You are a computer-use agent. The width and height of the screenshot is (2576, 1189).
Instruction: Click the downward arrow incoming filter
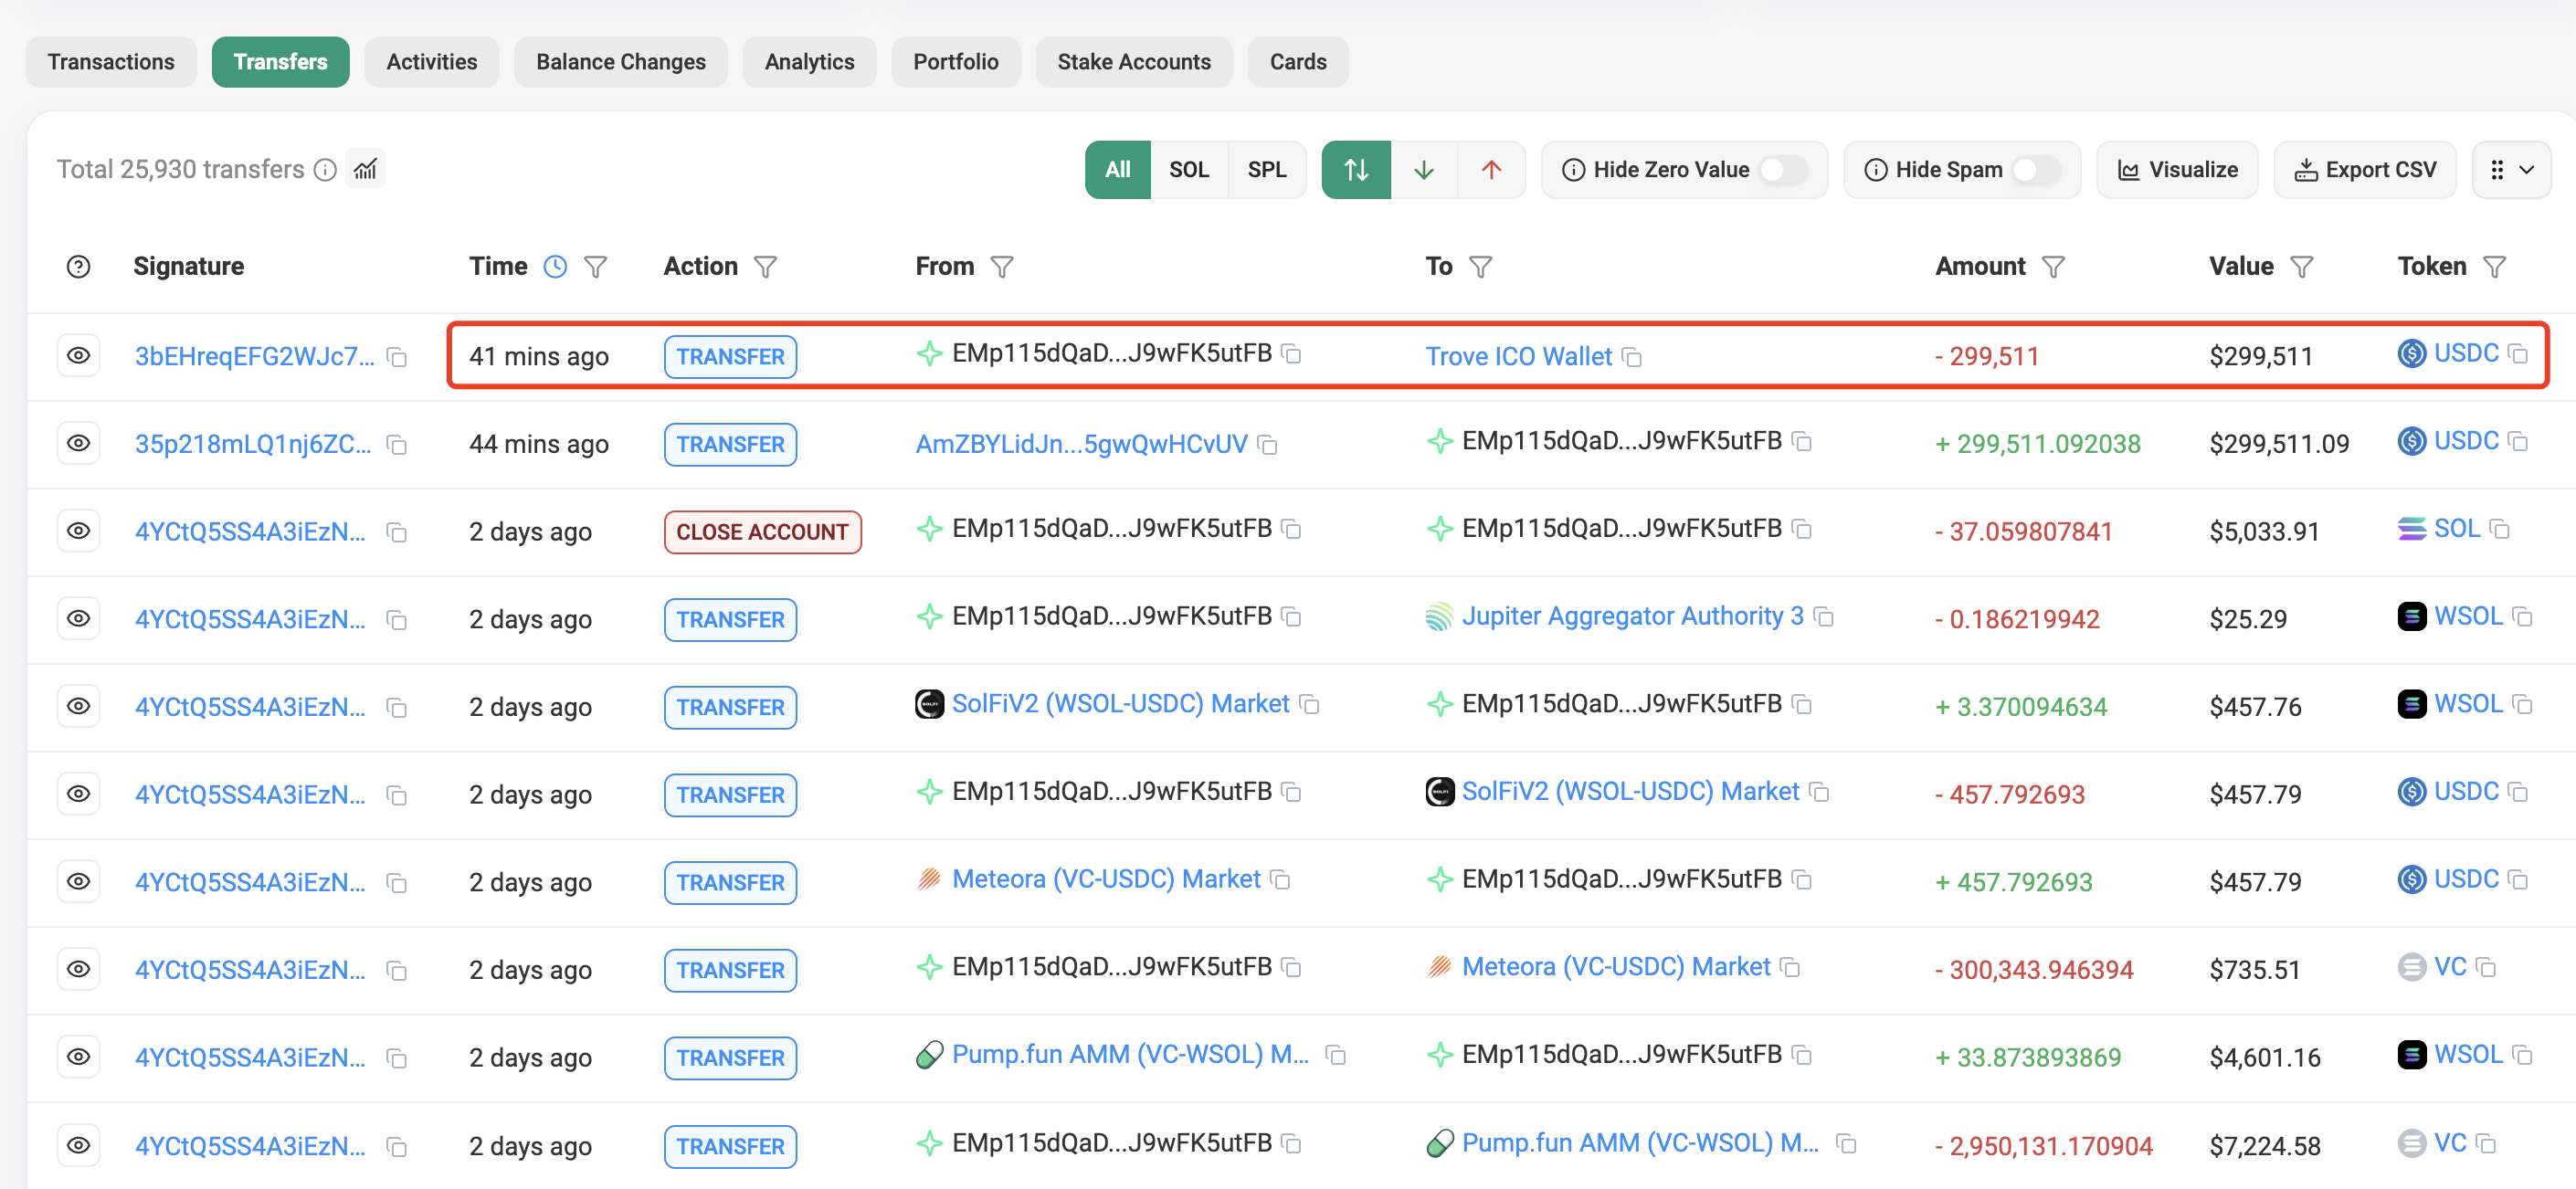click(x=1423, y=170)
